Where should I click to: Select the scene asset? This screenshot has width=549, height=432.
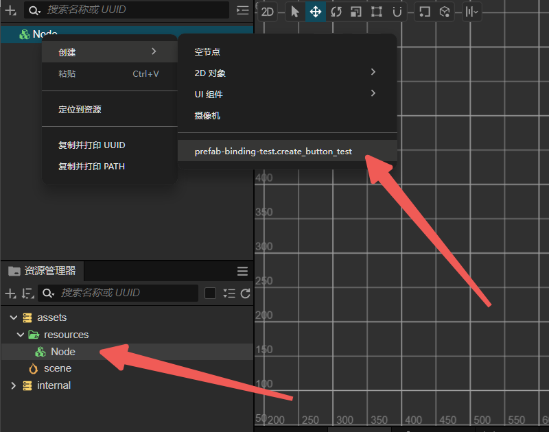pyautogui.click(x=127, y=368)
